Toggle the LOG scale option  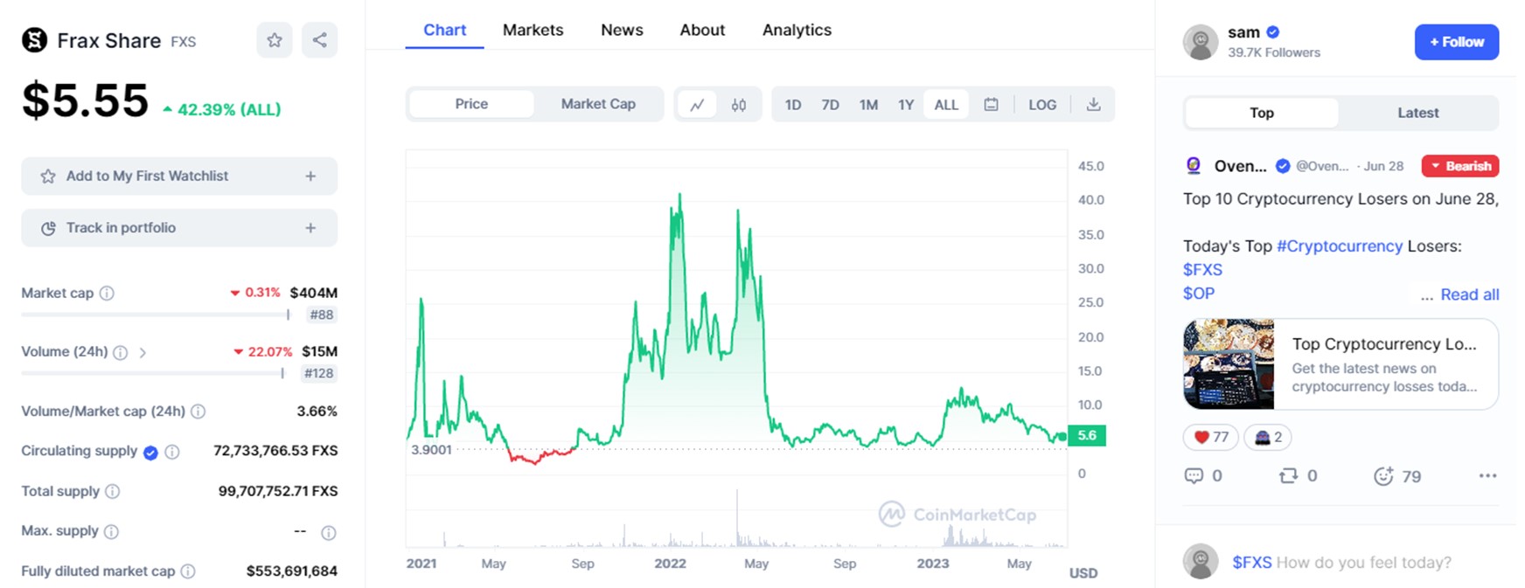click(1042, 105)
